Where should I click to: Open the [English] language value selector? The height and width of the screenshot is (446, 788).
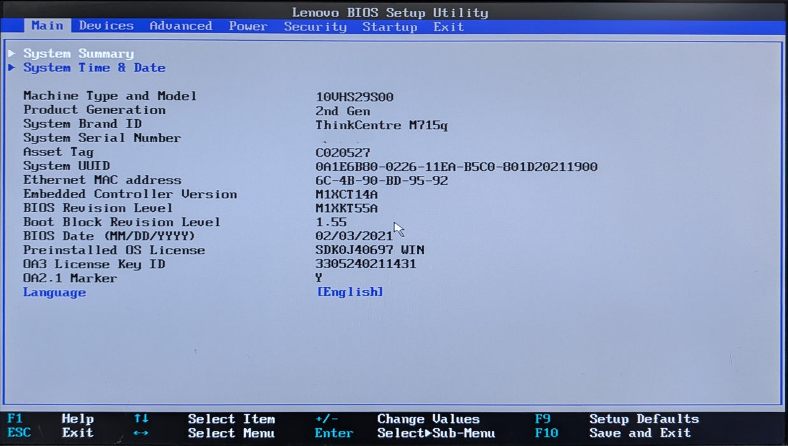coord(350,292)
